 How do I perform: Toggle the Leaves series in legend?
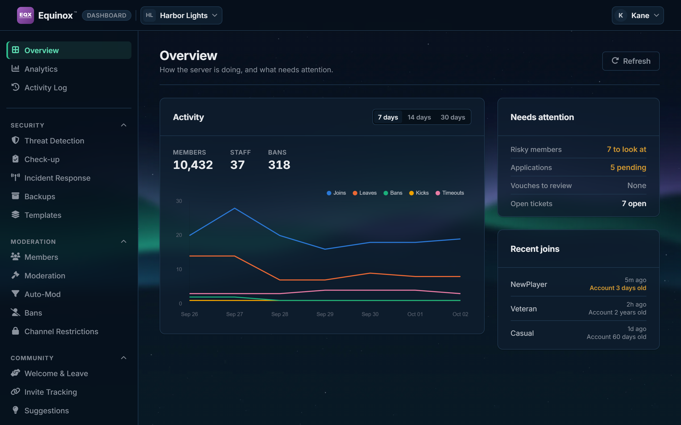click(364, 193)
